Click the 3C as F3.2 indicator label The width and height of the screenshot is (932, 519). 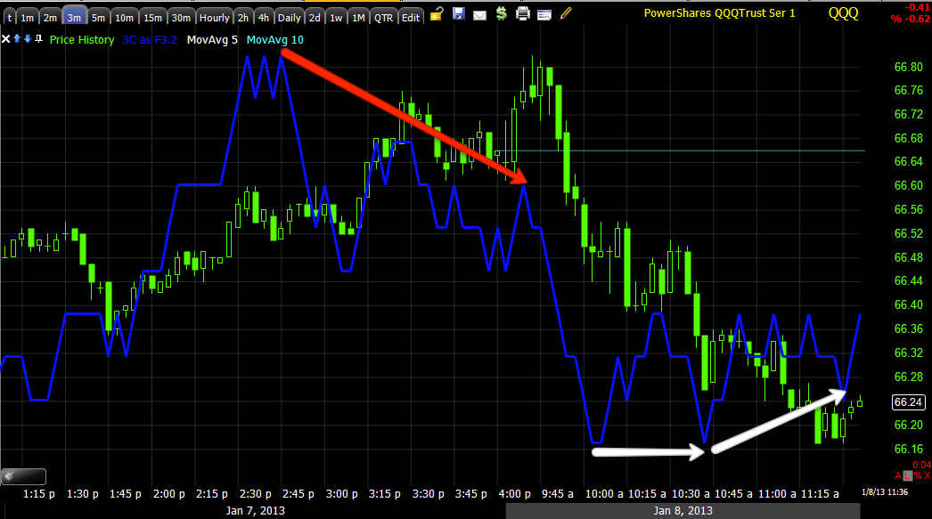tap(150, 40)
